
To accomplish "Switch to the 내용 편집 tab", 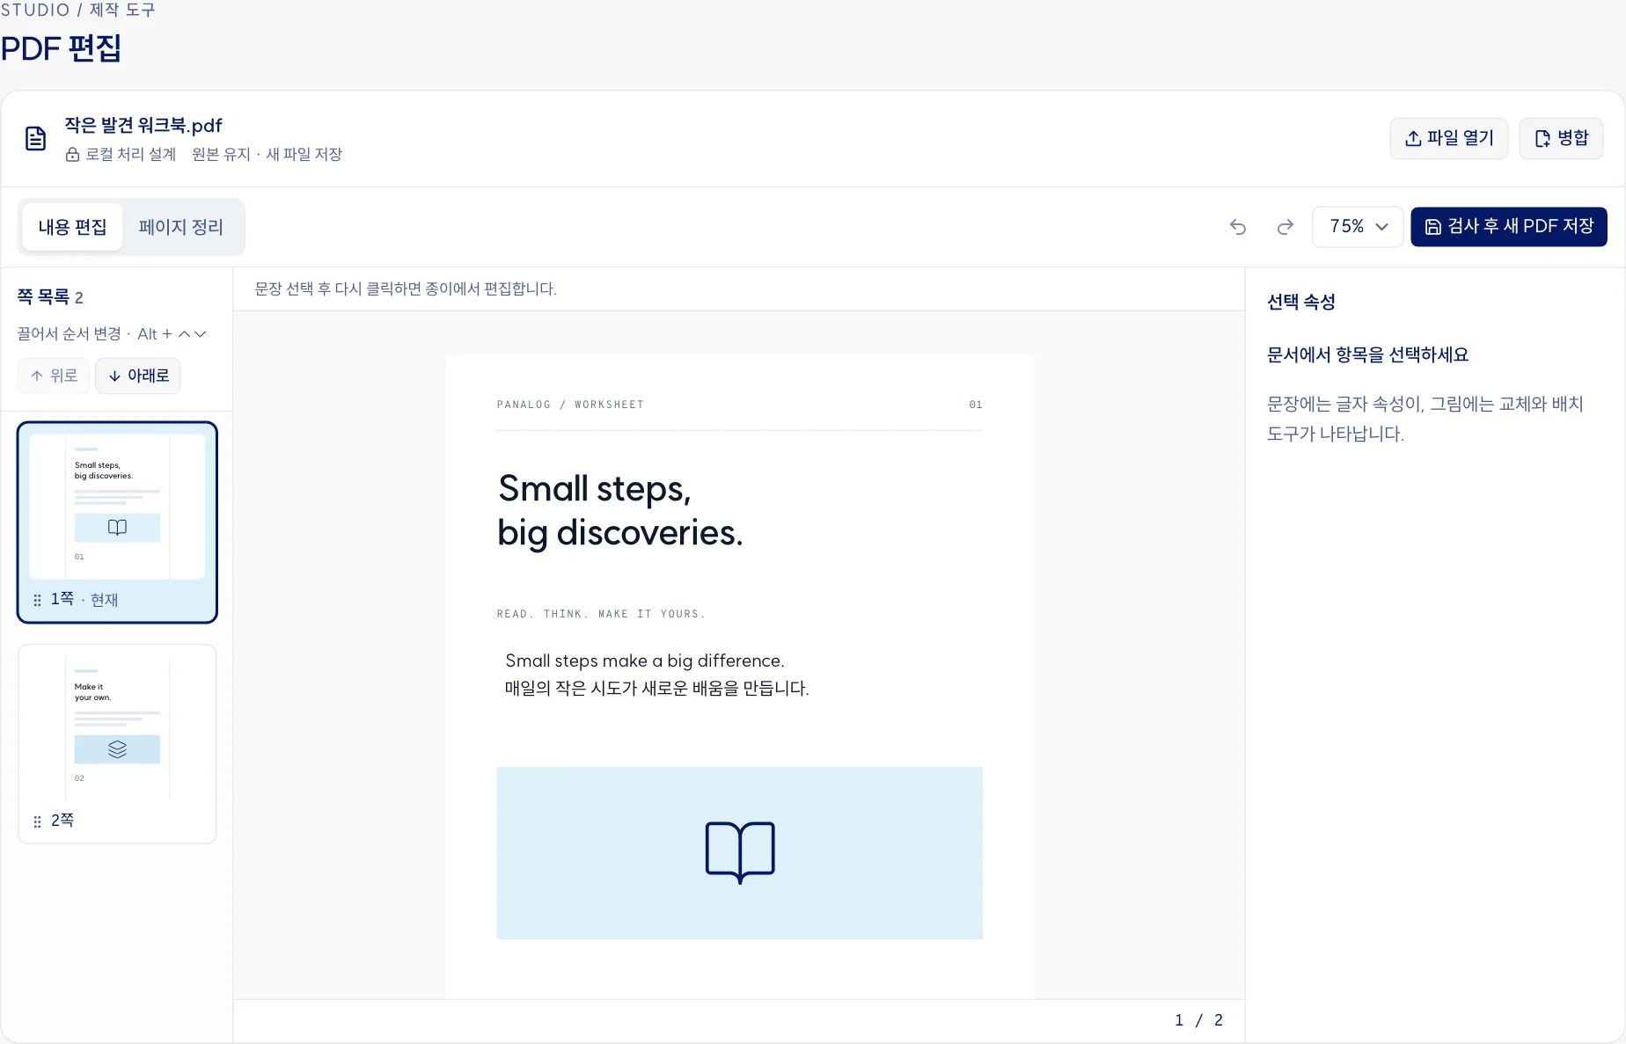I will pyautogui.click(x=72, y=227).
